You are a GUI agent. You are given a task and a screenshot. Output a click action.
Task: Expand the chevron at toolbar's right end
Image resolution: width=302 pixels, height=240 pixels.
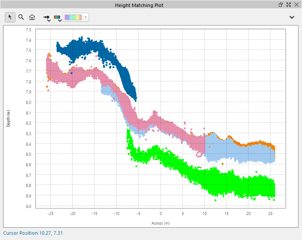click(x=292, y=17)
